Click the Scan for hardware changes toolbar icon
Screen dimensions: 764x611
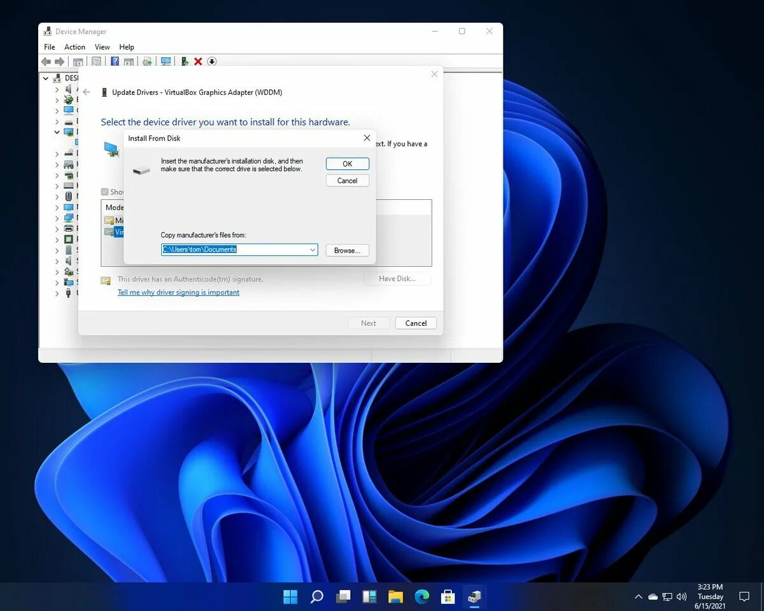tap(166, 61)
